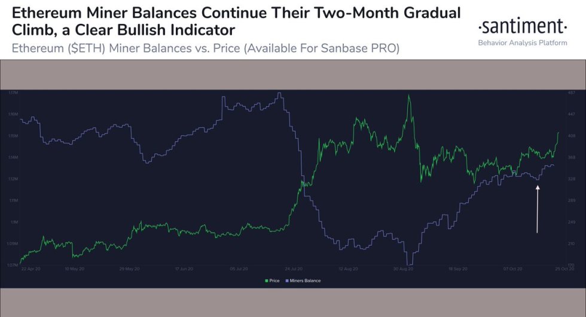Image resolution: width=586 pixels, height=317 pixels.
Task: Click the Santiment logo
Action: (x=522, y=27)
